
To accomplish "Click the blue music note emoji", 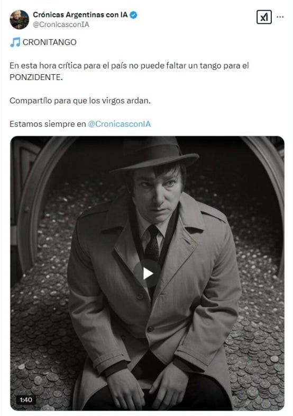I will (x=15, y=42).
